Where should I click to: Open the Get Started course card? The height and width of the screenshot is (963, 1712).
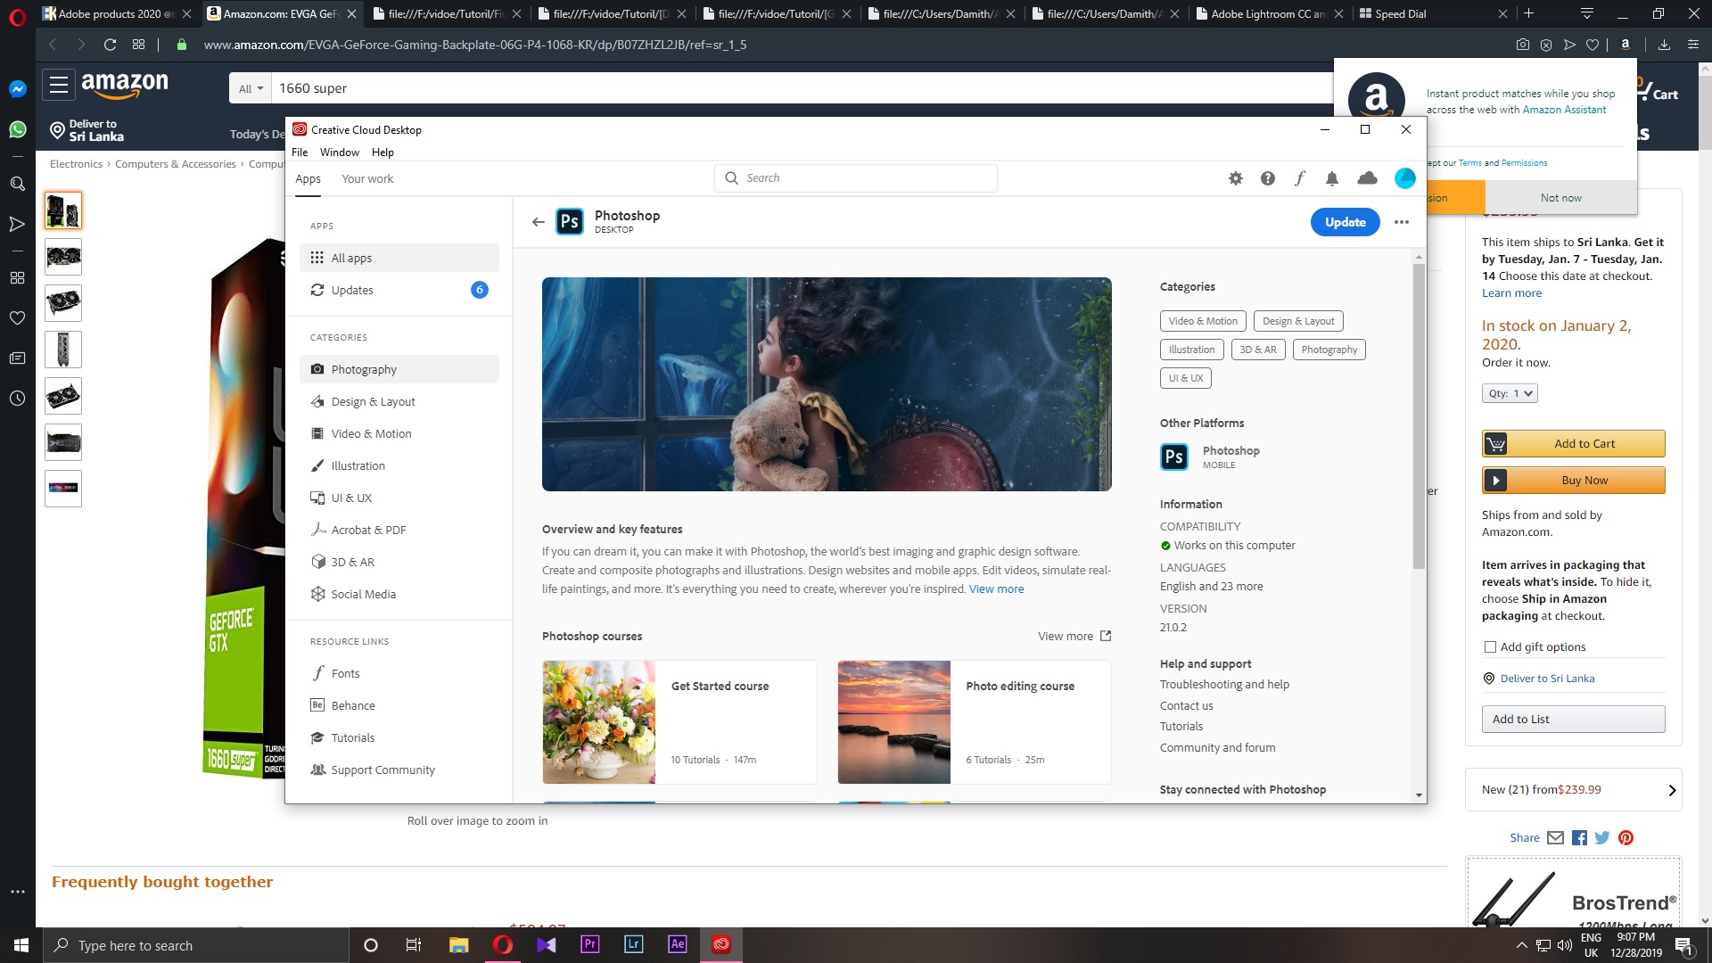click(679, 722)
